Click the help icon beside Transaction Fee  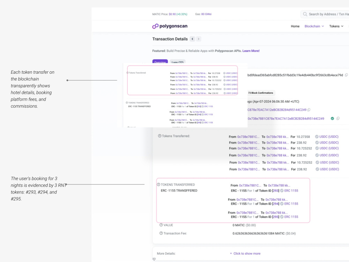(x=161, y=233)
